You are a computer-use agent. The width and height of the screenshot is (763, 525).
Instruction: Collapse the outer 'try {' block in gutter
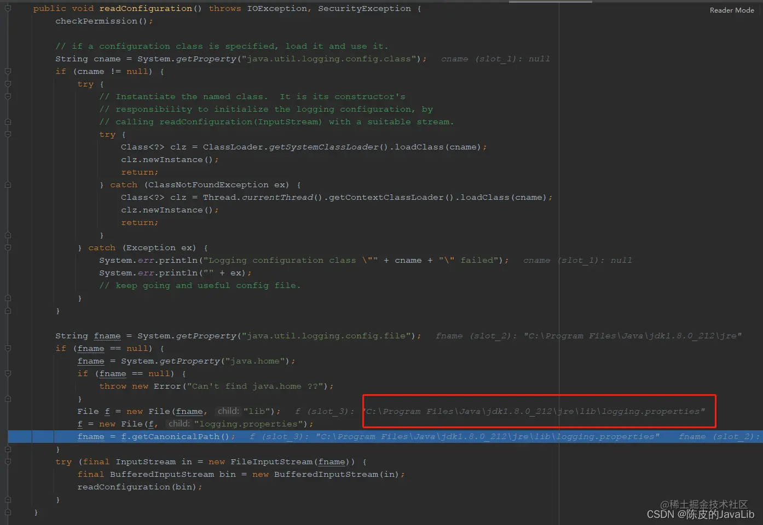pyautogui.click(x=8, y=84)
